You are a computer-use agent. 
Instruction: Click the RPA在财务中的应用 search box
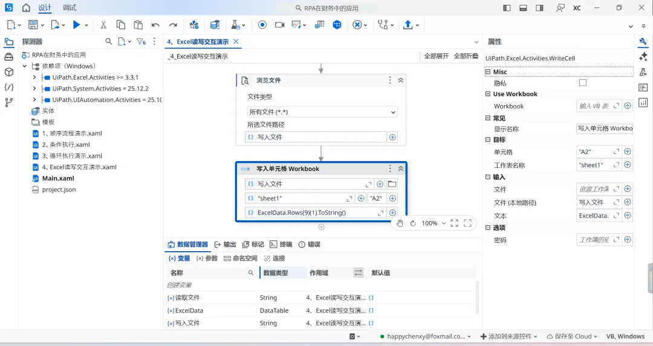click(326, 8)
